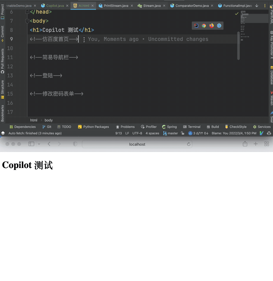Open the Profiler tool window
Image resolution: width=273 pixels, height=281 pixels.
(x=149, y=127)
